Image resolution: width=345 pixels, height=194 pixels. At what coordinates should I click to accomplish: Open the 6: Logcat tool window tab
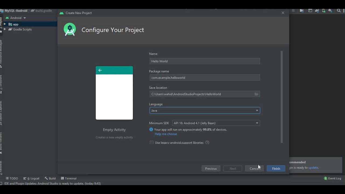coord(31,178)
